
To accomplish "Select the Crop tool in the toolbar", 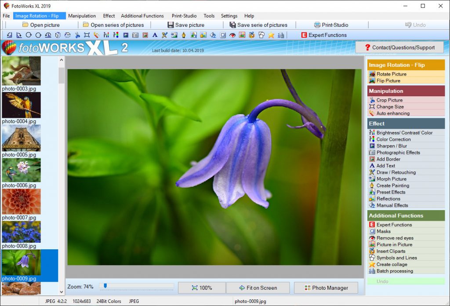I will point(87,35).
